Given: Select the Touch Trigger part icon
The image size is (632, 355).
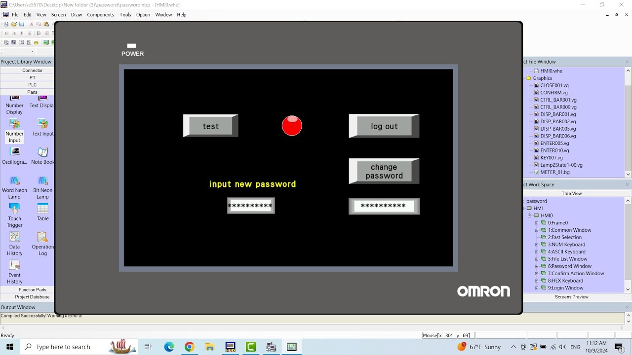Looking at the screenshot, I should click(x=14, y=209).
